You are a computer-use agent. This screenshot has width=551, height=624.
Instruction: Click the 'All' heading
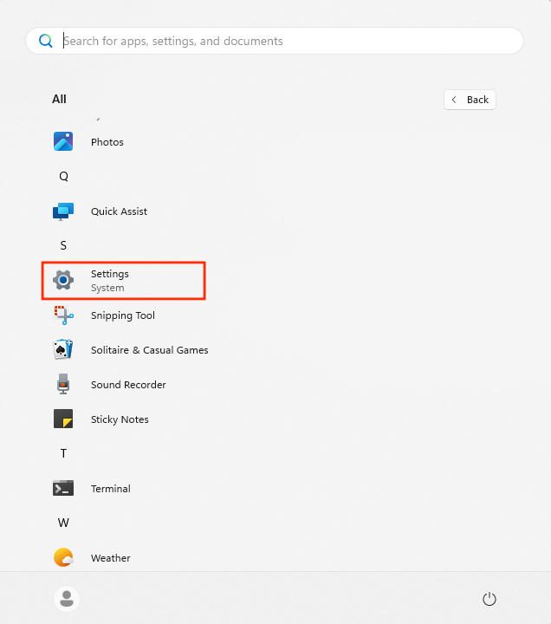point(59,99)
